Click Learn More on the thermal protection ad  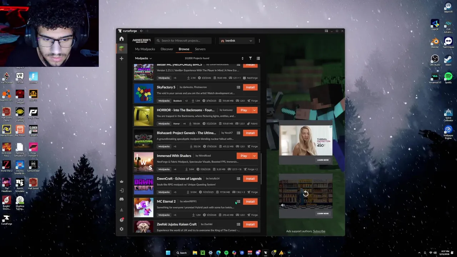[x=323, y=160]
